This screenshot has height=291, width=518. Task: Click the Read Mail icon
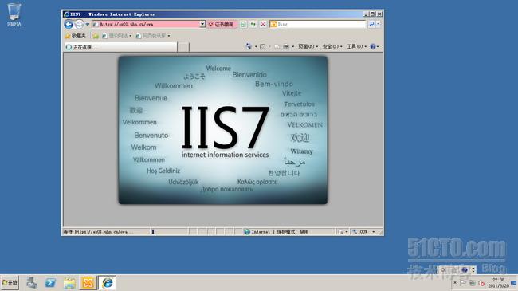click(x=277, y=46)
